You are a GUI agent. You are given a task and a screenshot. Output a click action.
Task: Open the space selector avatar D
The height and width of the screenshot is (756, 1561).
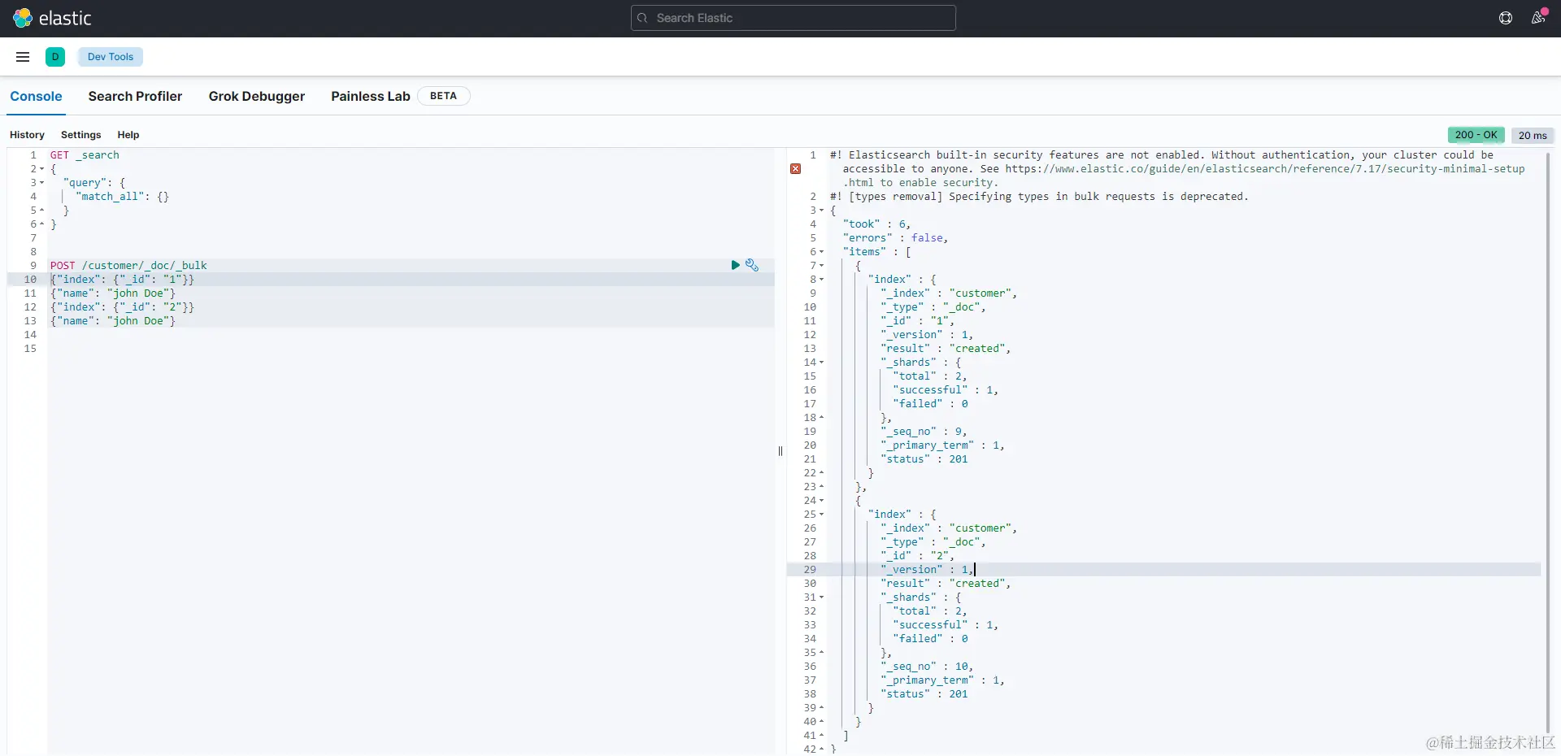tap(55, 57)
